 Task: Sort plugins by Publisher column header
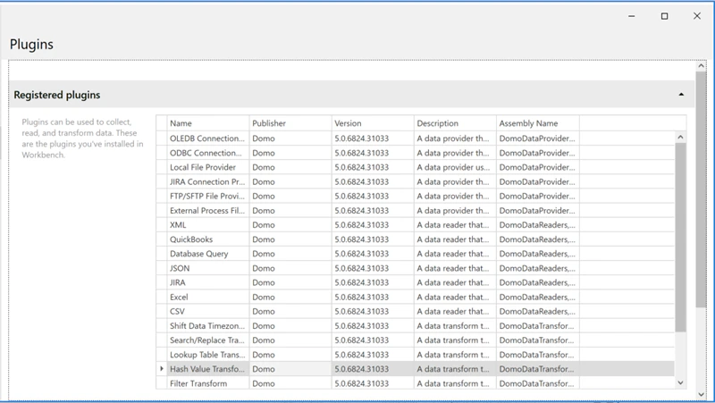[290, 123]
